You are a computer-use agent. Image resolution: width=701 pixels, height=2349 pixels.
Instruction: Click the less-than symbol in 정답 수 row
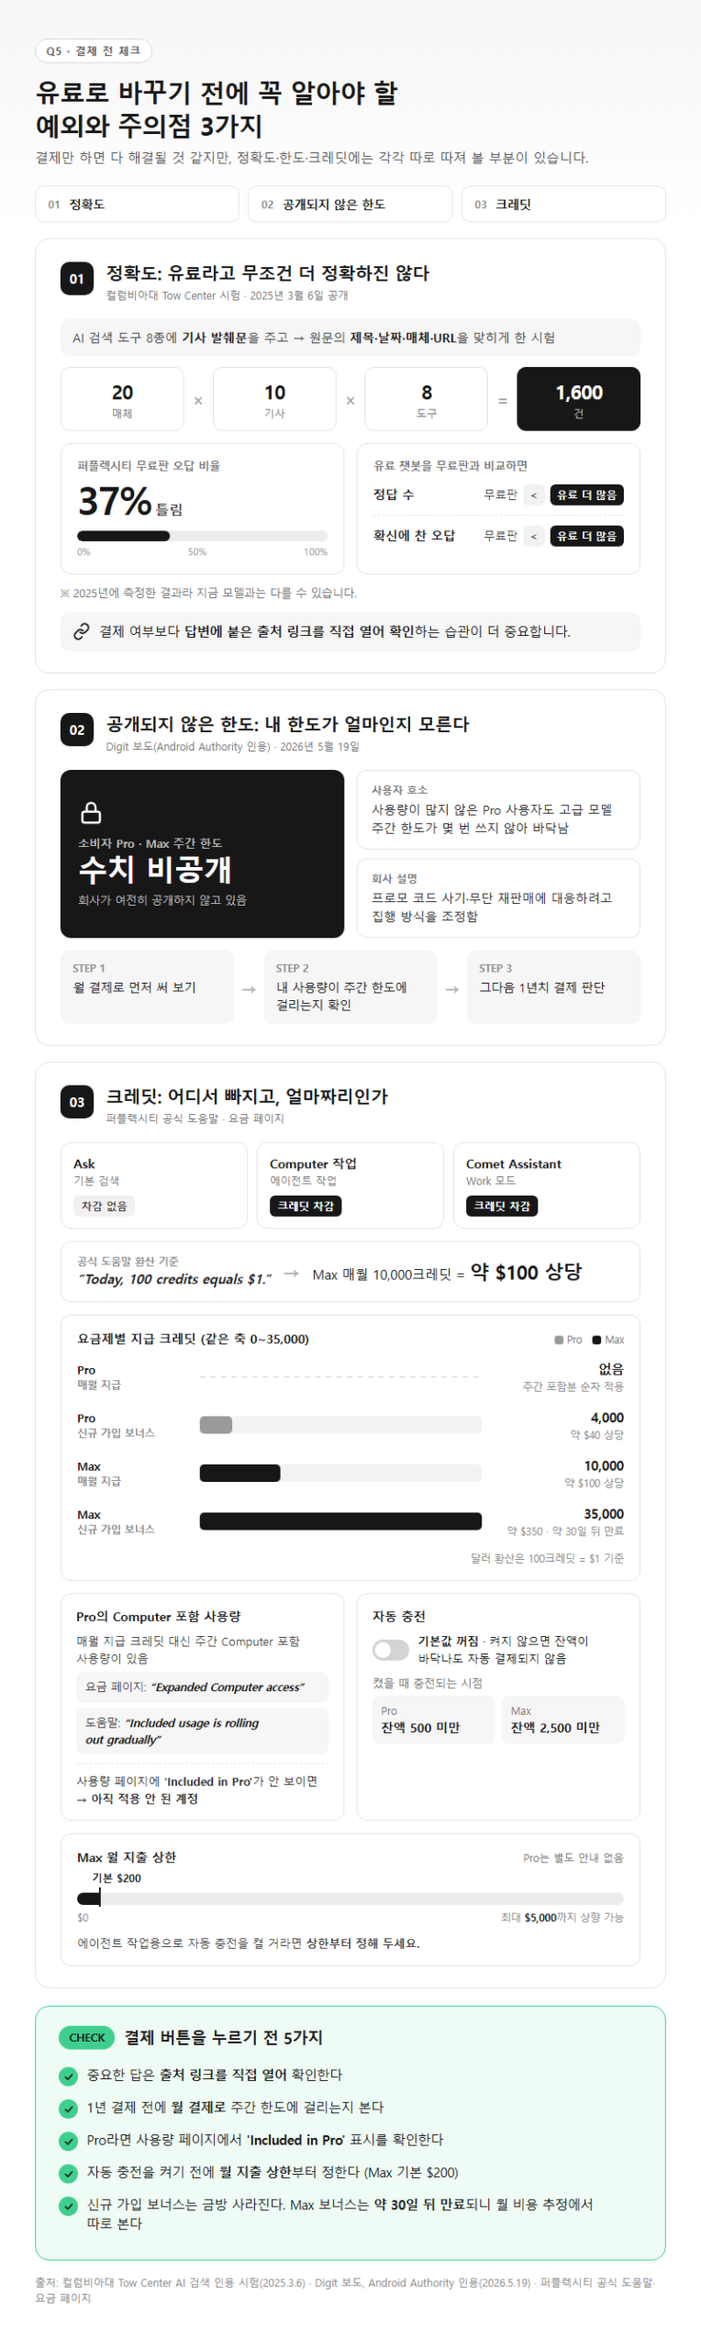[x=534, y=495]
